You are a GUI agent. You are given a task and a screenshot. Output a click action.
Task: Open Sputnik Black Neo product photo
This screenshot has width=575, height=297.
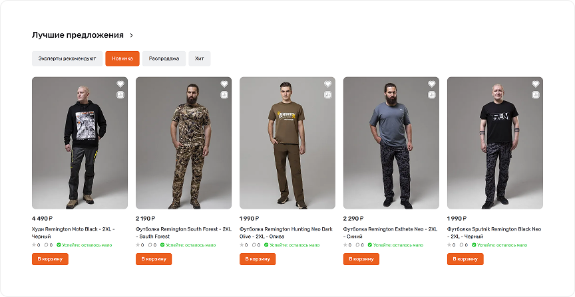click(494, 143)
